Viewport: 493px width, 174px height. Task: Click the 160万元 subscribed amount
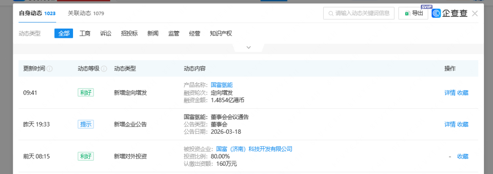(x=226, y=164)
